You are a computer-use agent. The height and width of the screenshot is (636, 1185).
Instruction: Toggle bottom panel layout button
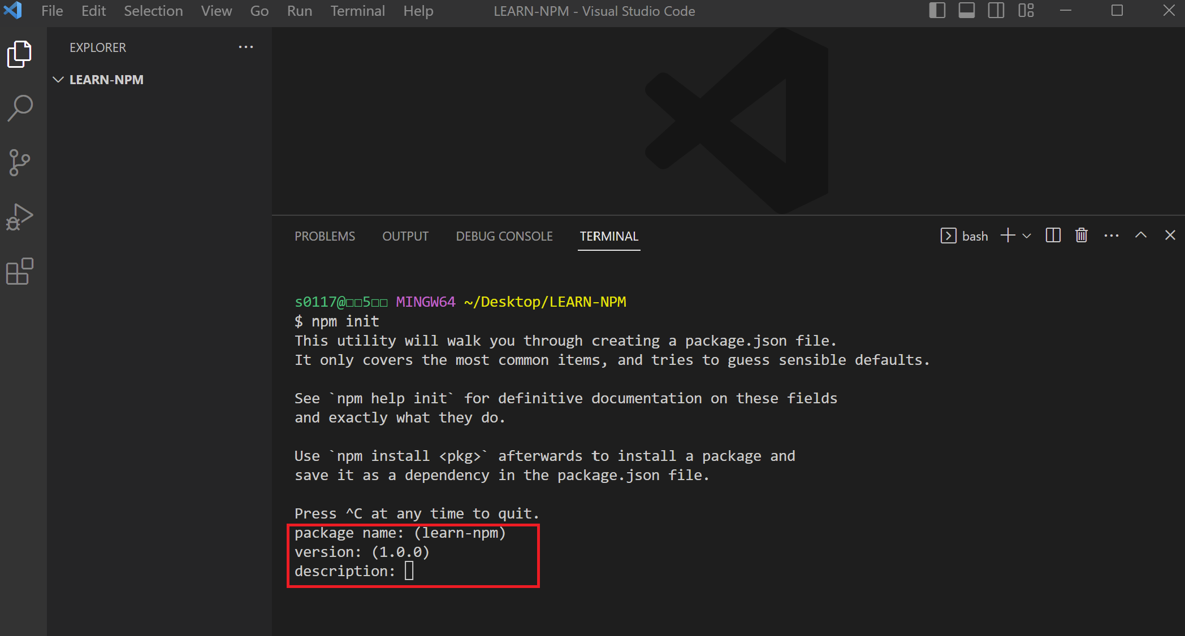966,11
